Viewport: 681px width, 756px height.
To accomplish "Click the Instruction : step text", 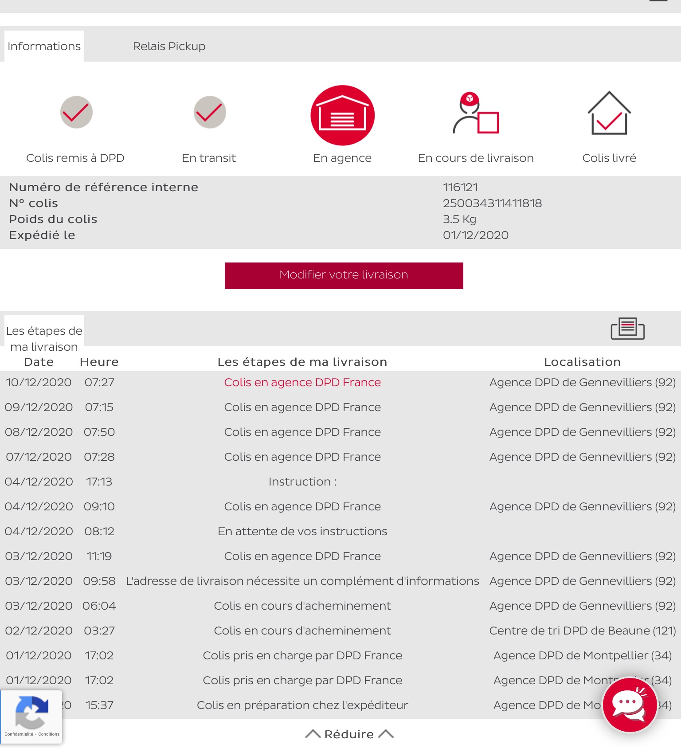I will 302,482.
